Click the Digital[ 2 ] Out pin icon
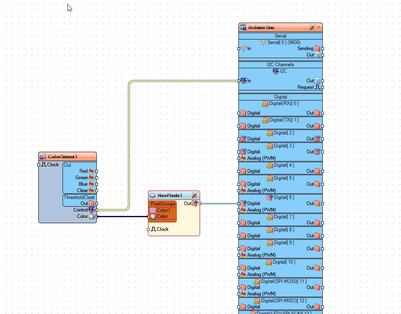 click(317, 139)
